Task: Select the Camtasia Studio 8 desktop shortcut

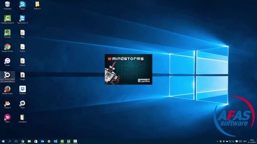Action: (7, 20)
